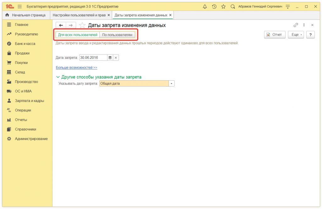Switch to 'Настройки пользователей и прав' tab
322x209 pixels.
pyautogui.click(x=79, y=15)
